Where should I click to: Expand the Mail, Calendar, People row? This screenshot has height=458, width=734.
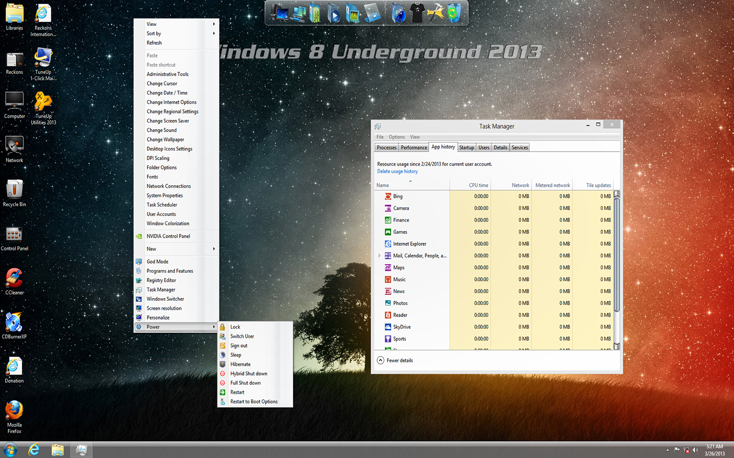point(379,255)
